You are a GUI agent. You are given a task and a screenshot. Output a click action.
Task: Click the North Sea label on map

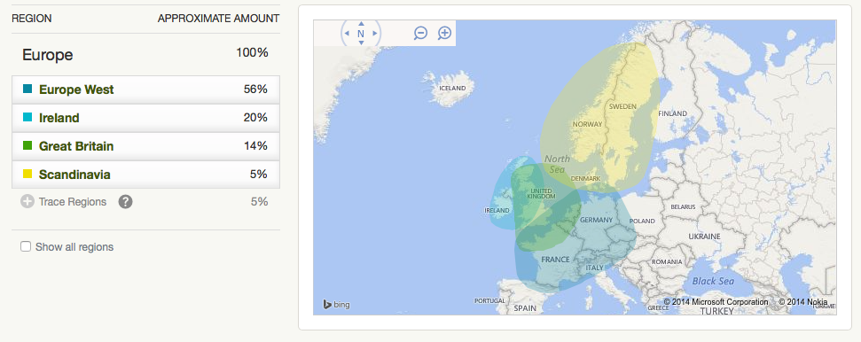pyautogui.click(x=558, y=164)
